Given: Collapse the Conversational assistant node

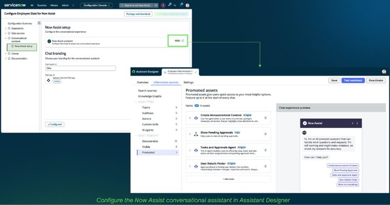Looking at the screenshot, I should coord(6,38).
